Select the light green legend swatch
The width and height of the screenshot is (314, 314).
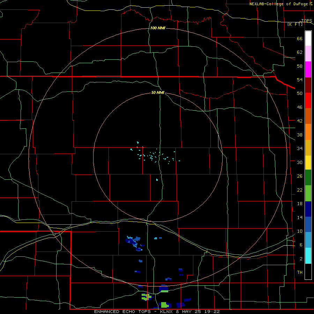coord(308,193)
